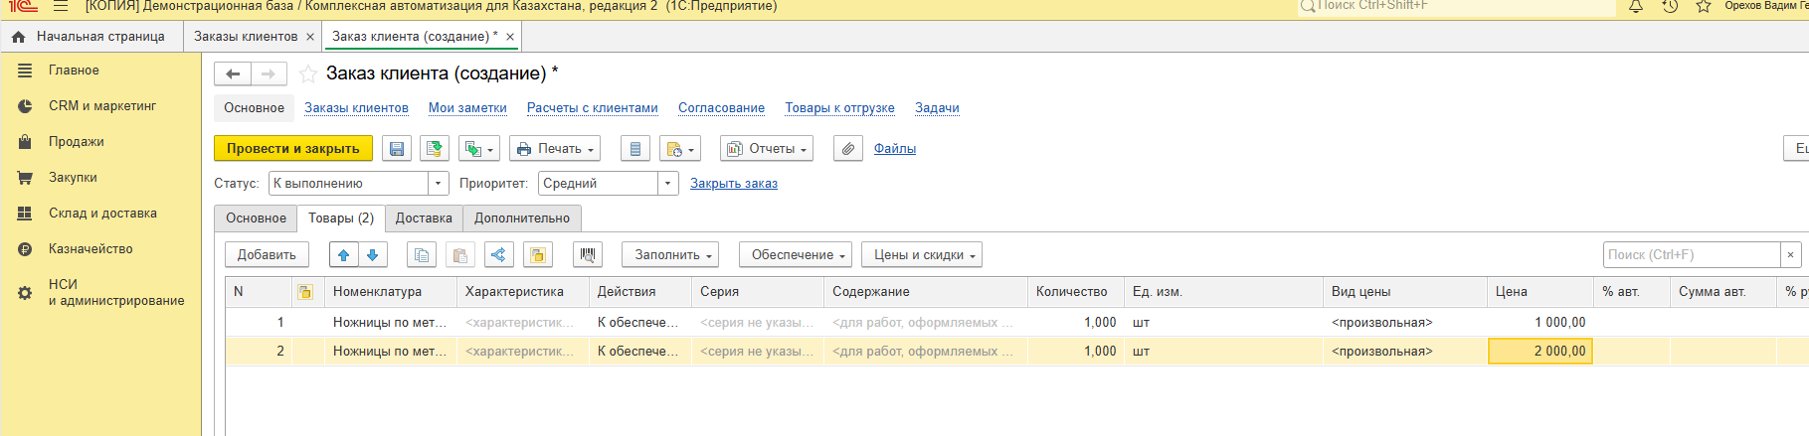Open the Цены и скидки dropdown
Viewport: 1809px width, 436px height.
(x=922, y=255)
